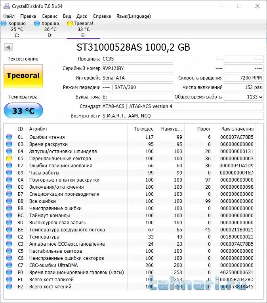Image resolution: width=267 pixels, height=303 pixels.
Task: Click status orb for attribute 01 Ошибки чтения
Action: click(9, 137)
